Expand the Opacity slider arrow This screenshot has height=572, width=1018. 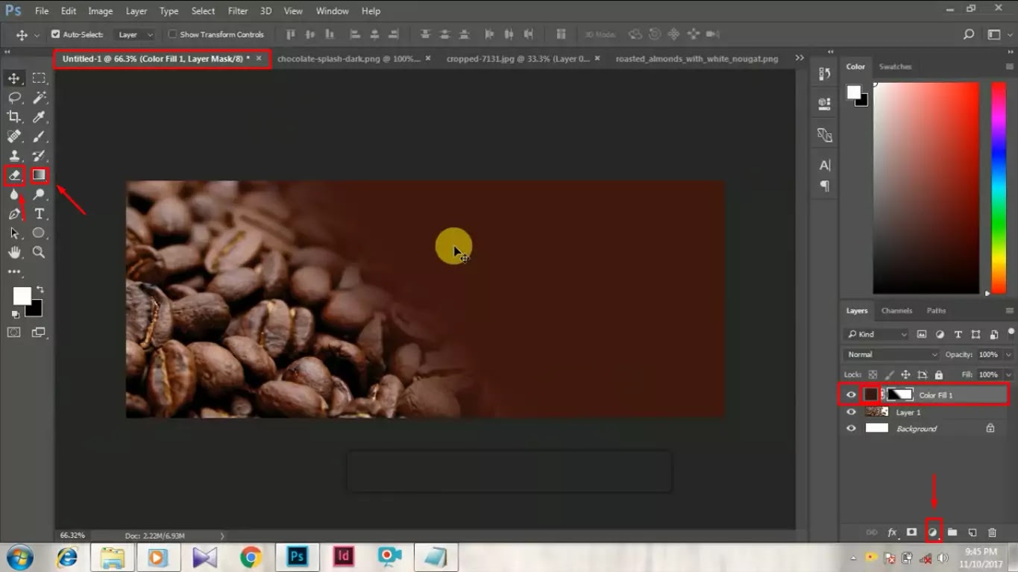1008,354
